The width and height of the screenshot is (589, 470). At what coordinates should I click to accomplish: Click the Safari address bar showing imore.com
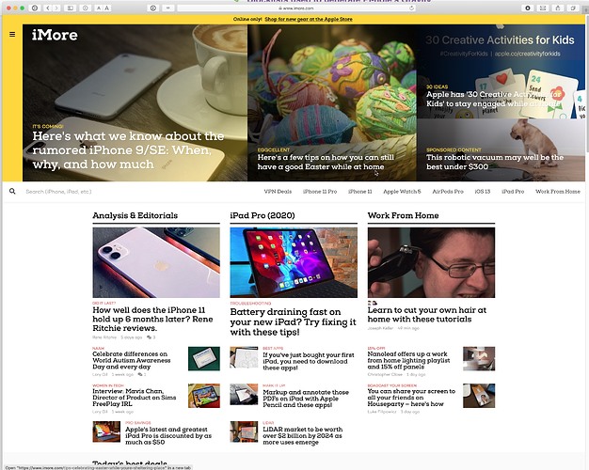296,8
